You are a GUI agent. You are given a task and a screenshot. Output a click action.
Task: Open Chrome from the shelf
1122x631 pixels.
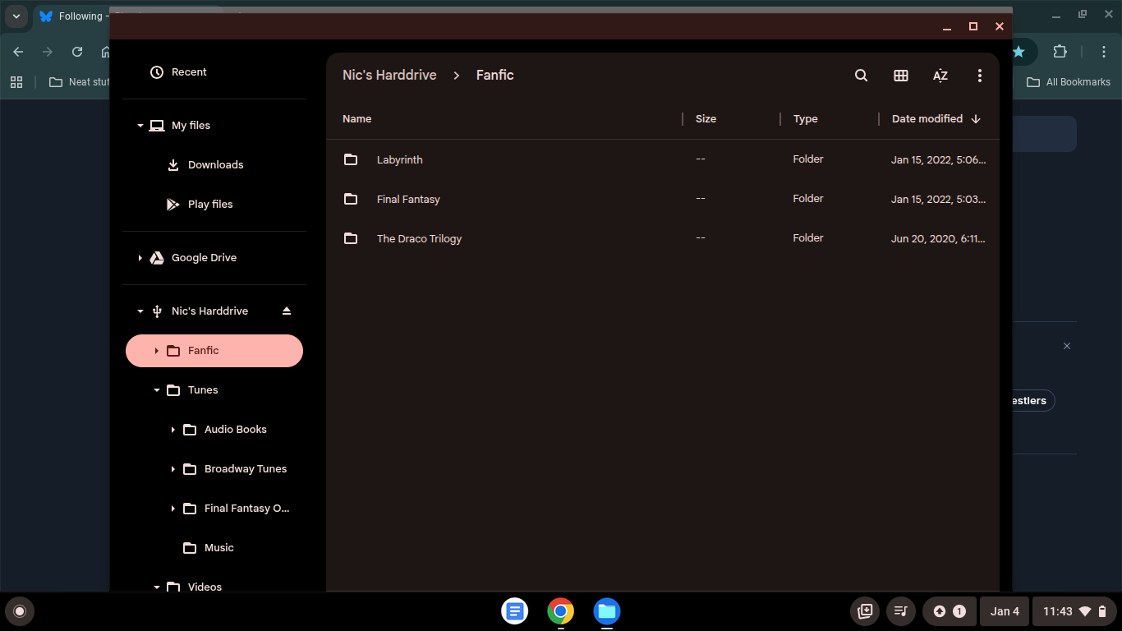pyautogui.click(x=561, y=611)
